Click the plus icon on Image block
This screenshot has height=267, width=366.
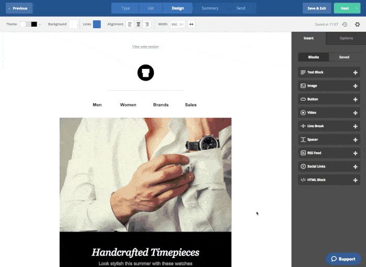pos(355,86)
